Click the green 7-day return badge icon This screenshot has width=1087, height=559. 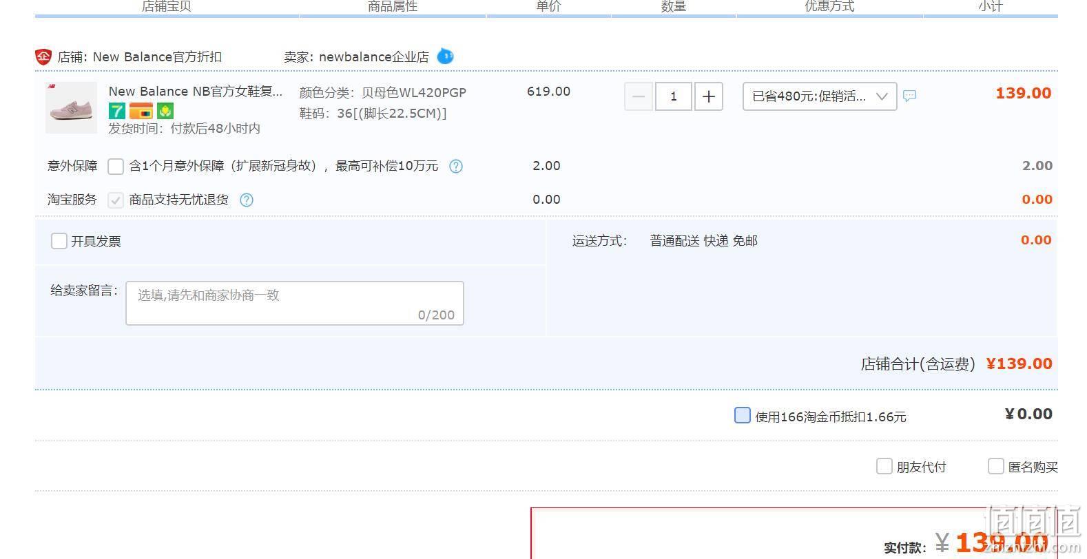pos(117,111)
